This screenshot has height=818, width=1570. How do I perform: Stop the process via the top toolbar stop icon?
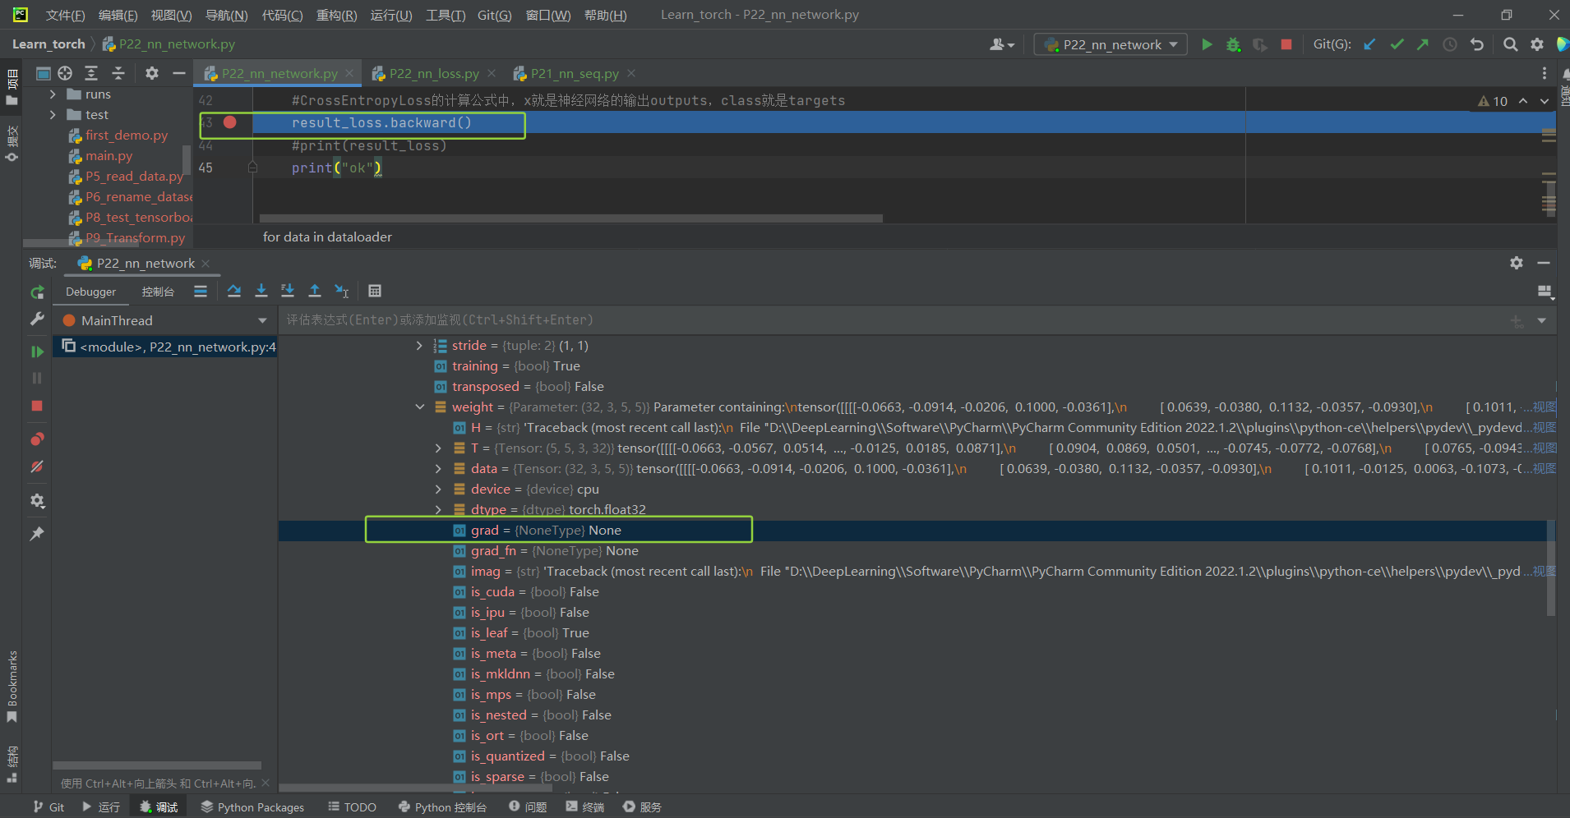[x=1286, y=44]
